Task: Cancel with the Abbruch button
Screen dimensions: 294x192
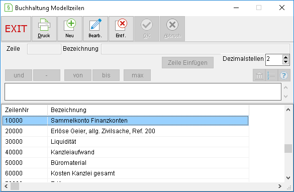Action: [172, 29]
